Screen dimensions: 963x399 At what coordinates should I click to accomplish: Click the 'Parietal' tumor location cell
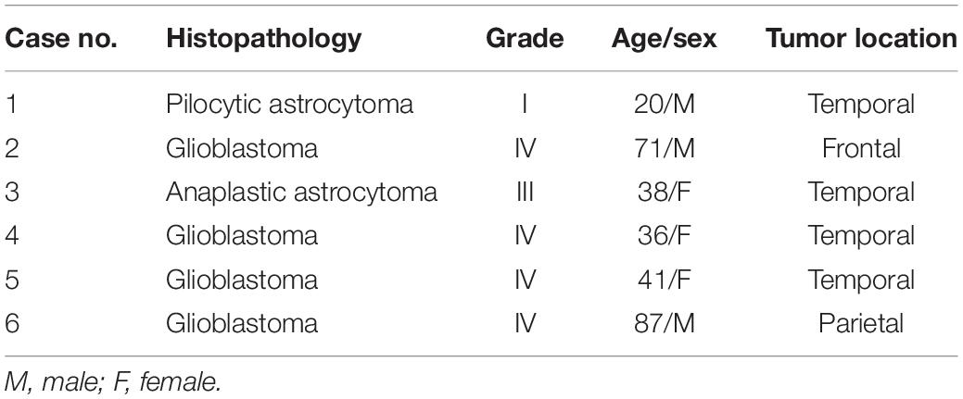point(861,323)
